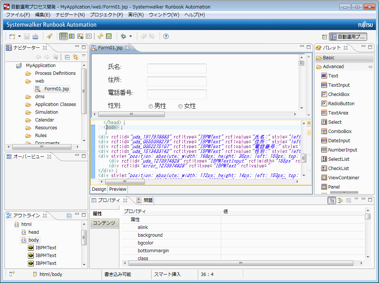Click the Advanced drawer pin icon
This screenshot has height=283, width=379.
click(x=370, y=67)
